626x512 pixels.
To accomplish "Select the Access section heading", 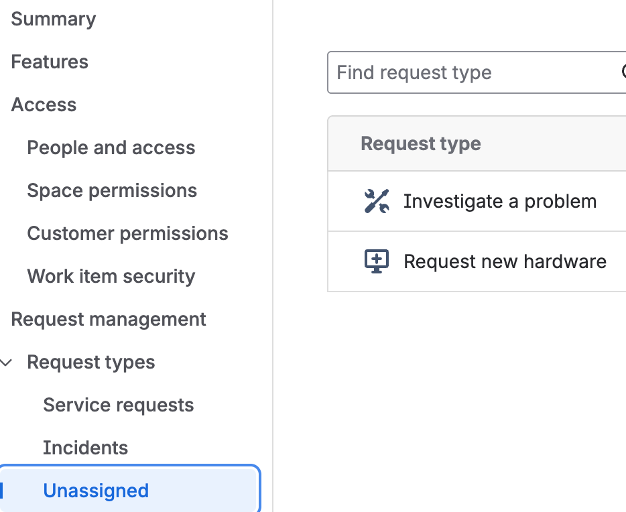I will [44, 105].
